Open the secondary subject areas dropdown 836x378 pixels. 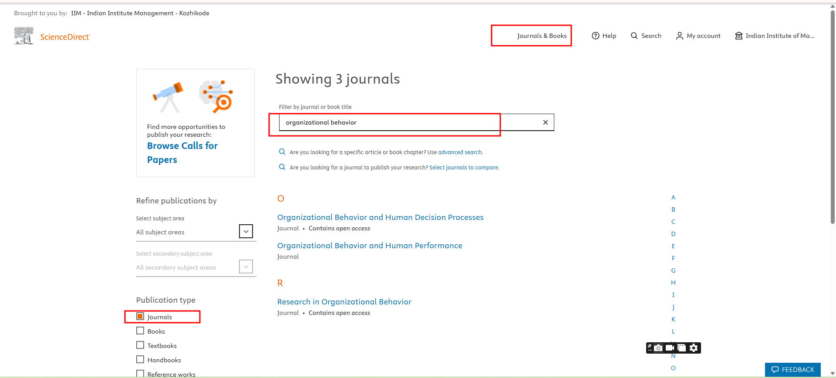(x=246, y=267)
